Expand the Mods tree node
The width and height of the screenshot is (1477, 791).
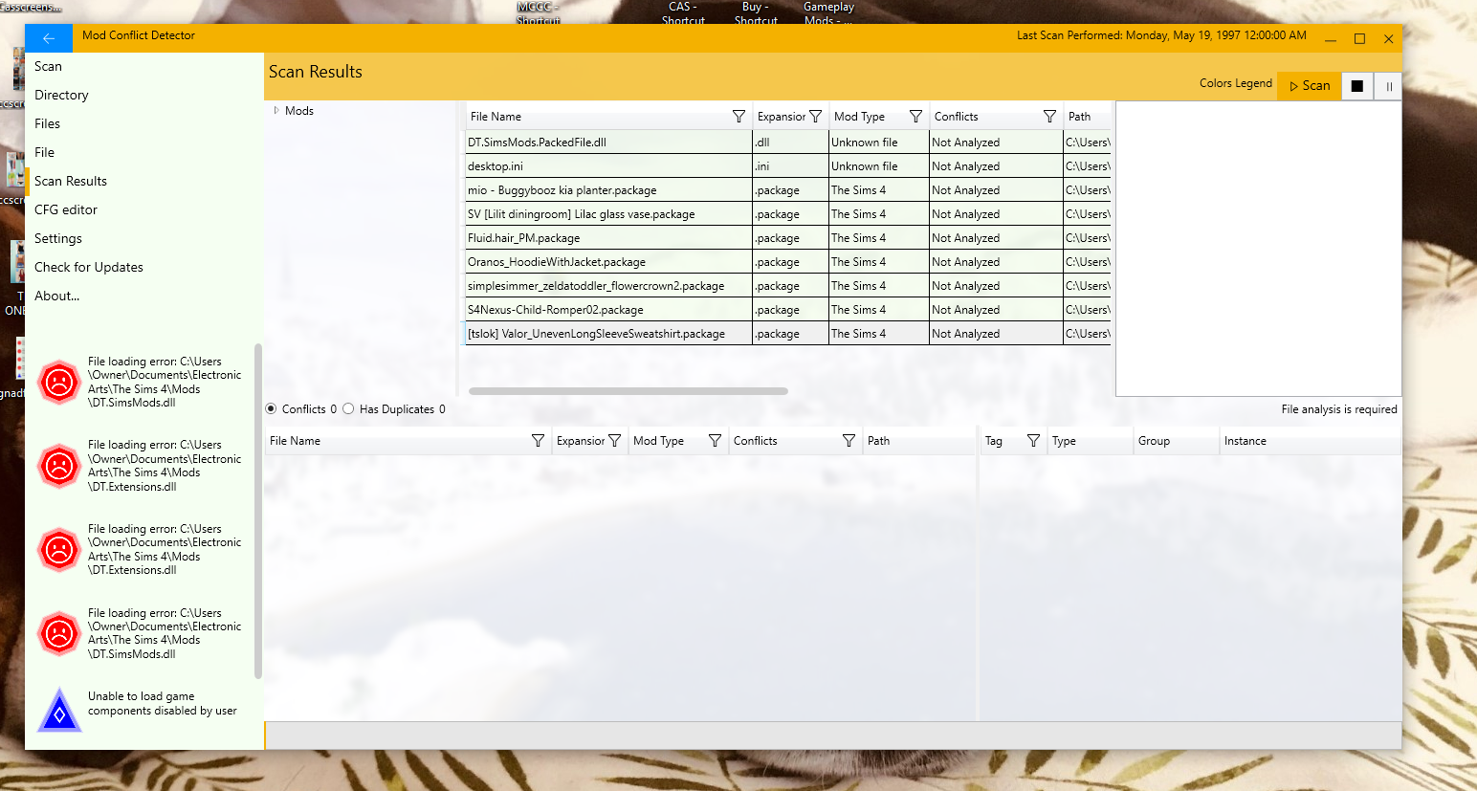point(276,111)
